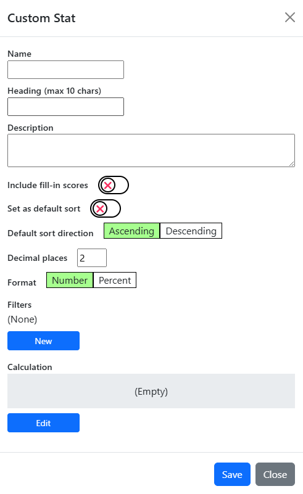Save the custom stat

coord(232,474)
